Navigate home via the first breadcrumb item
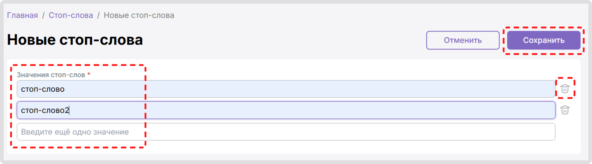This screenshot has width=592, height=164. [x=22, y=15]
